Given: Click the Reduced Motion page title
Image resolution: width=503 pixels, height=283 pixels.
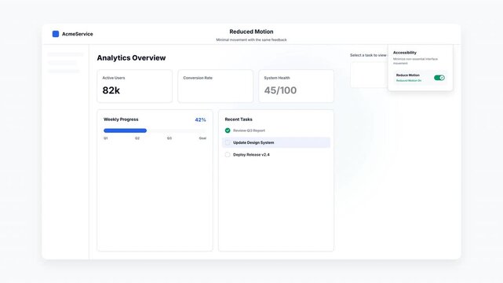Looking at the screenshot, I should click(251, 31).
